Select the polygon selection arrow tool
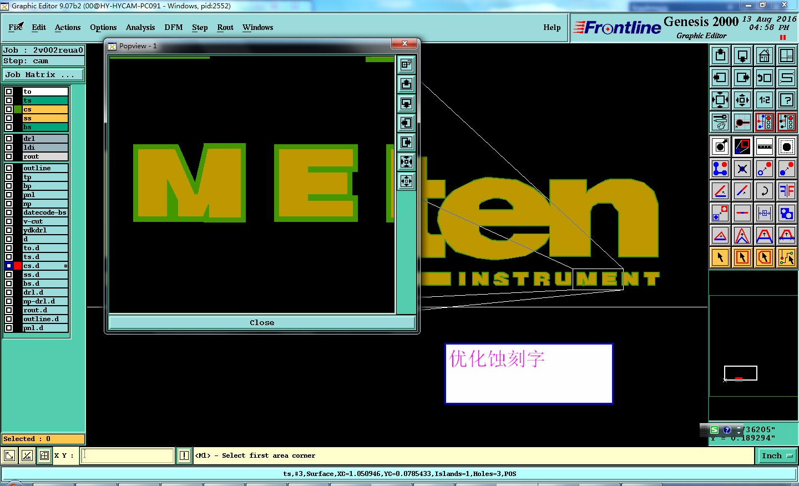 [x=765, y=257]
